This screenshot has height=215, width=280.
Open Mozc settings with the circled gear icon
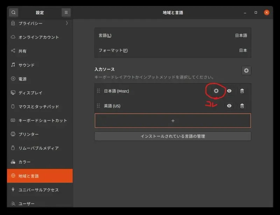(x=216, y=91)
